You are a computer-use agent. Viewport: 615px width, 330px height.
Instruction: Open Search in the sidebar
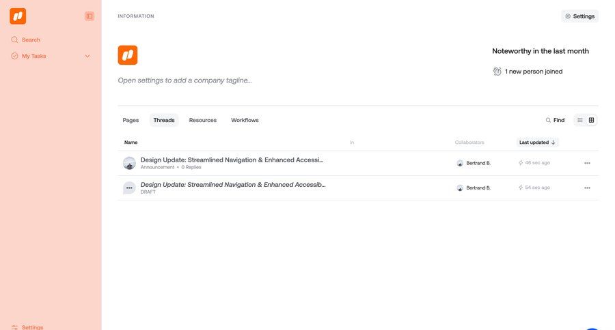(x=31, y=40)
